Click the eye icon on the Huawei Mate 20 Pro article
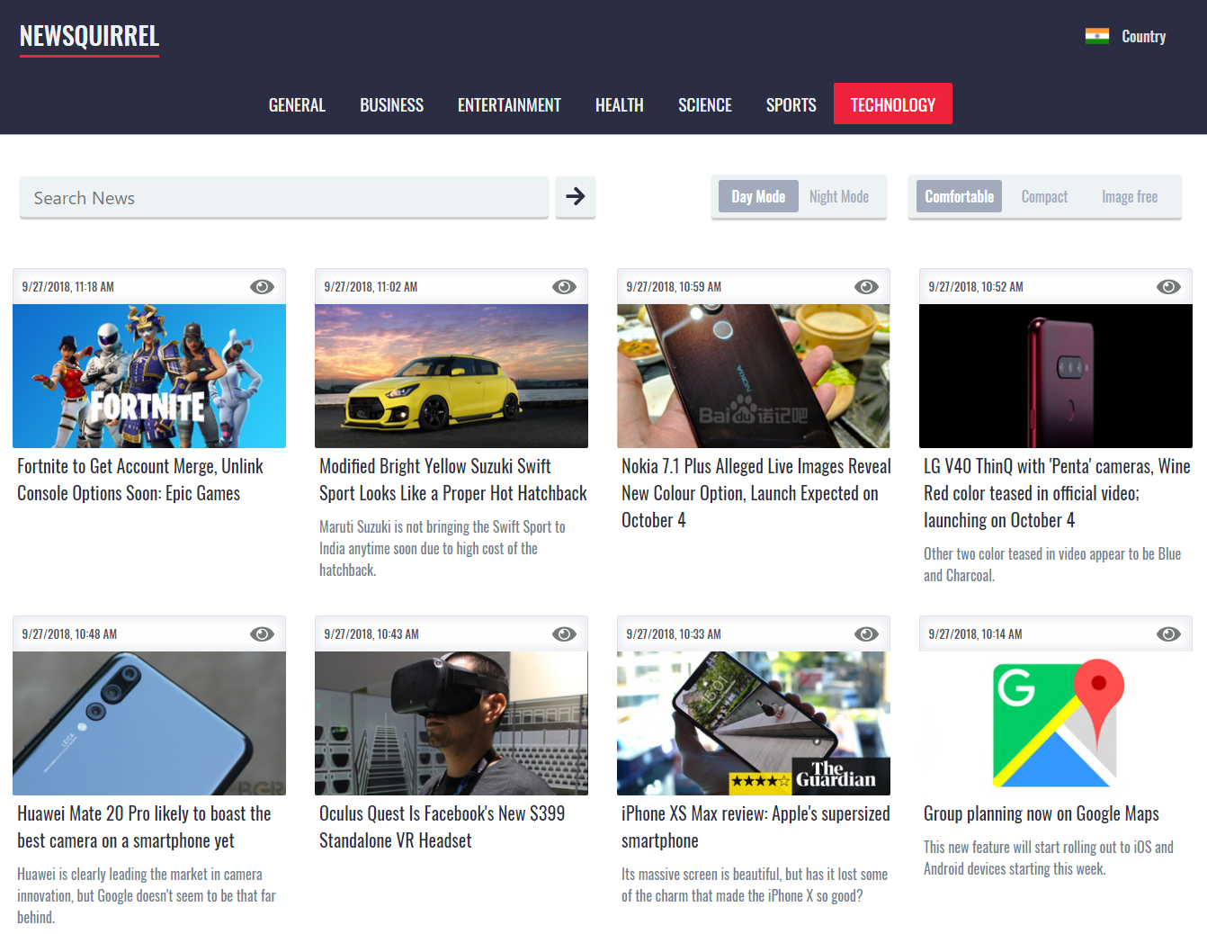Image resolution: width=1207 pixels, height=934 pixels. coord(262,634)
